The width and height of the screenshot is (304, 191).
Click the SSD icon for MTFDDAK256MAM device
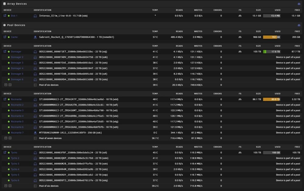click(35, 133)
